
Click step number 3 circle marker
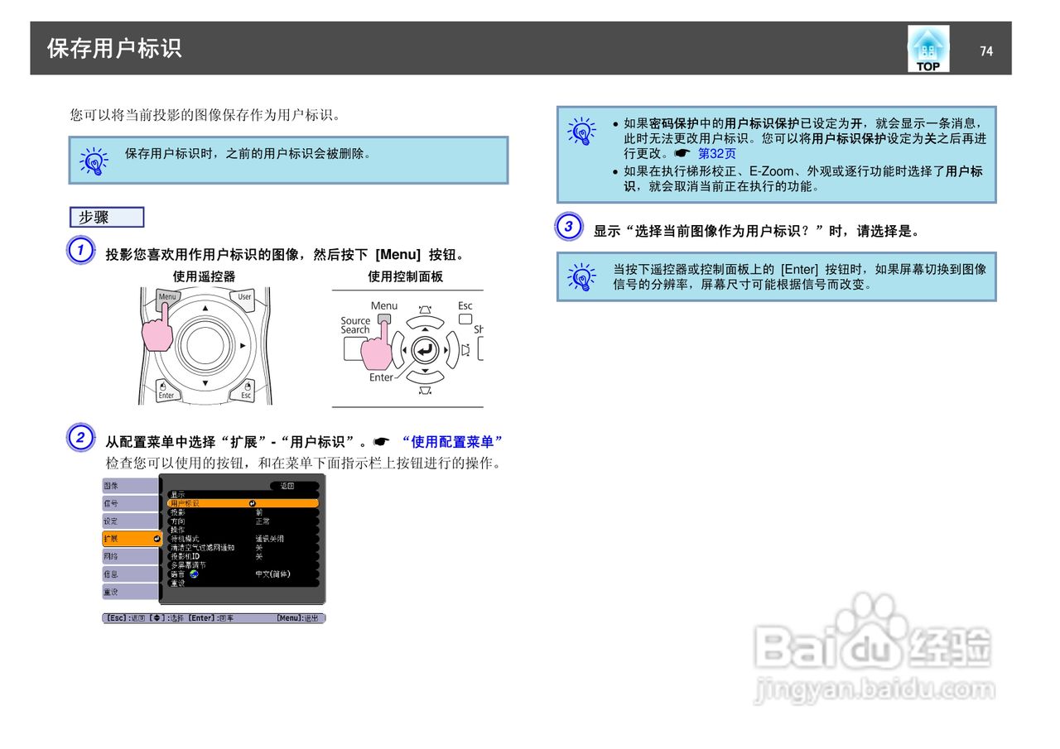pyautogui.click(x=569, y=224)
